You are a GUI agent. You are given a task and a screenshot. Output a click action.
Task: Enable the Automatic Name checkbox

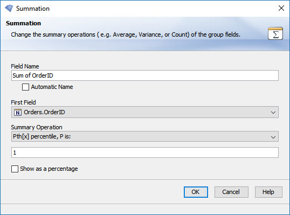click(x=25, y=87)
